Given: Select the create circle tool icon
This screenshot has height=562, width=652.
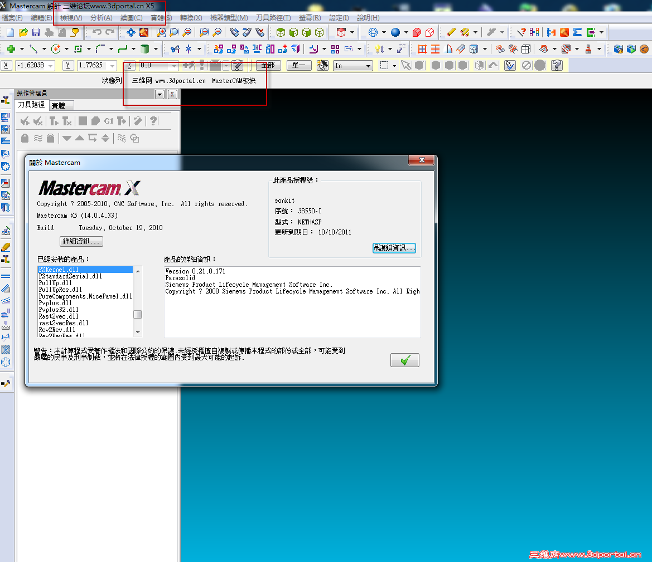Looking at the screenshot, I should (x=56, y=49).
